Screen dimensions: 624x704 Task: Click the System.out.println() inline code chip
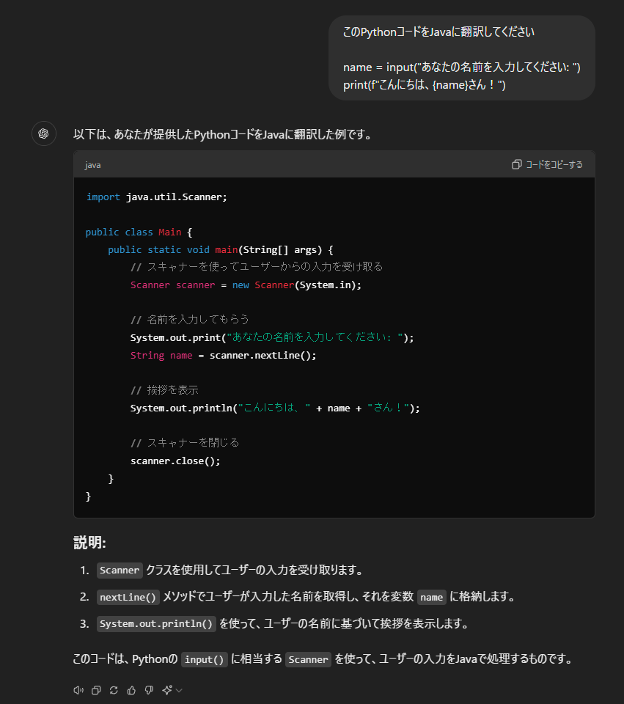point(156,624)
